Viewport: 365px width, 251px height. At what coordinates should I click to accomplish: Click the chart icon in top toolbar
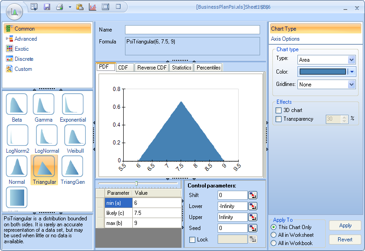click(93, 7)
